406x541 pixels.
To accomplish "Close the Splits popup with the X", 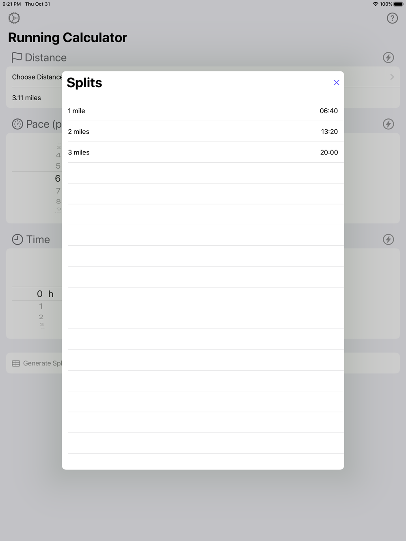I will (x=337, y=82).
